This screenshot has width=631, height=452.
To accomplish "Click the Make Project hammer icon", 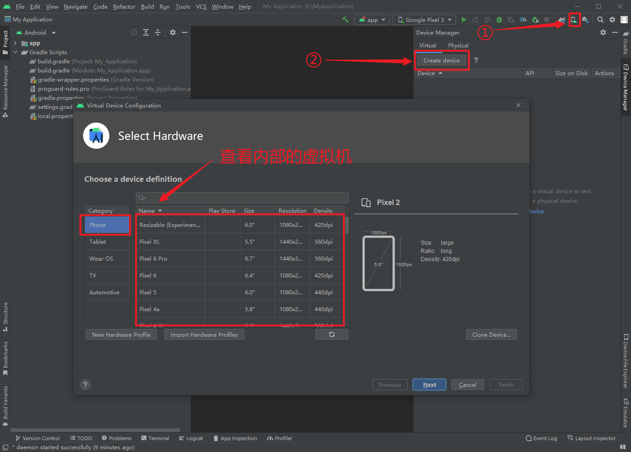I will (346, 20).
